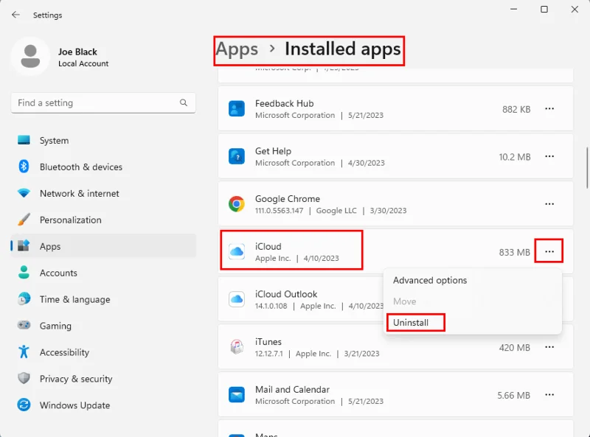Click the Gaming controller icon
590x437 pixels.
coord(24,325)
